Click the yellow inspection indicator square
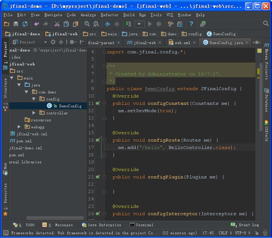 click(x=259, y=51)
